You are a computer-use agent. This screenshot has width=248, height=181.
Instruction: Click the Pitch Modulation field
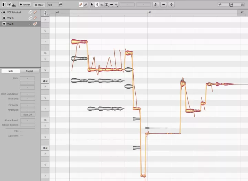(x=28, y=94)
